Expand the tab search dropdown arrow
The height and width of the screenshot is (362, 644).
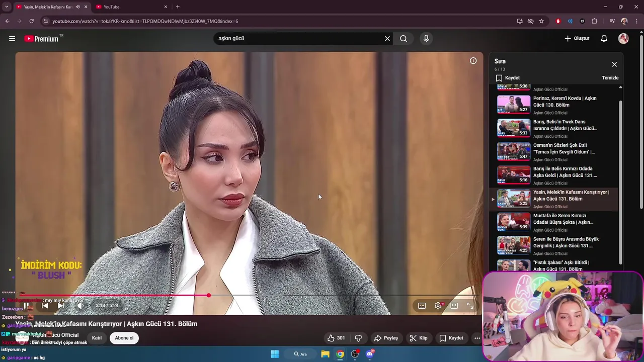point(7,7)
